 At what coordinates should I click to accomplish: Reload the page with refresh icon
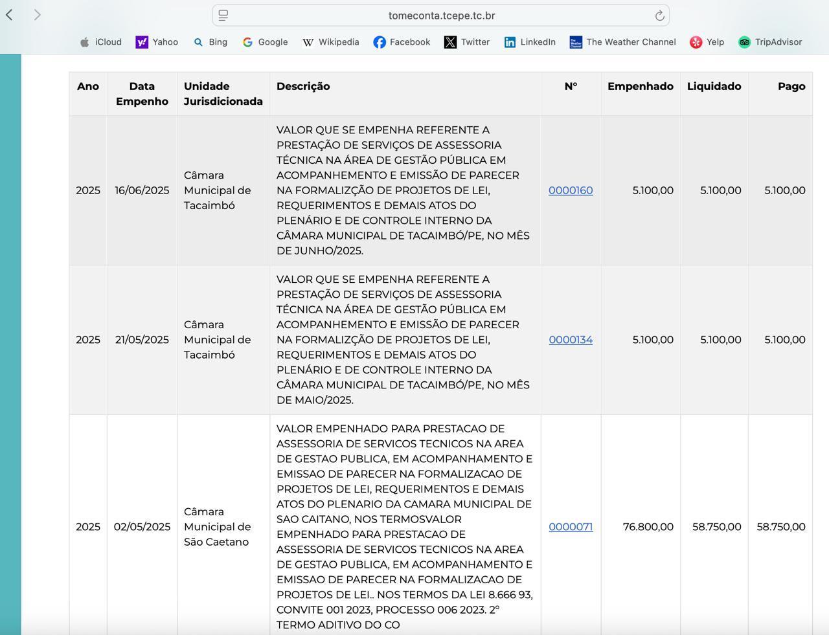(659, 16)
